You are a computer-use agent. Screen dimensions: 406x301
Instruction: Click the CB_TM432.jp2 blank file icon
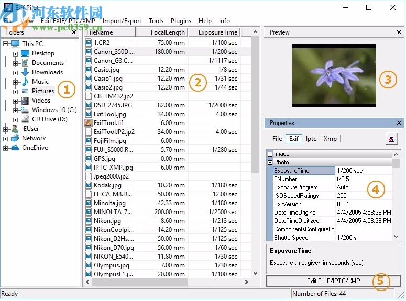click(x=89, y=96)
